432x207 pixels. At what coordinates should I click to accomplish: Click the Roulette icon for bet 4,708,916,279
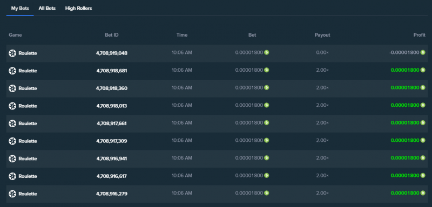tap(12, 194)
